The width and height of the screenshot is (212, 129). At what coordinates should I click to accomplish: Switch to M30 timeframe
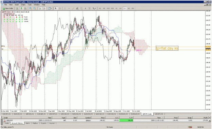(x=112, y=8)
